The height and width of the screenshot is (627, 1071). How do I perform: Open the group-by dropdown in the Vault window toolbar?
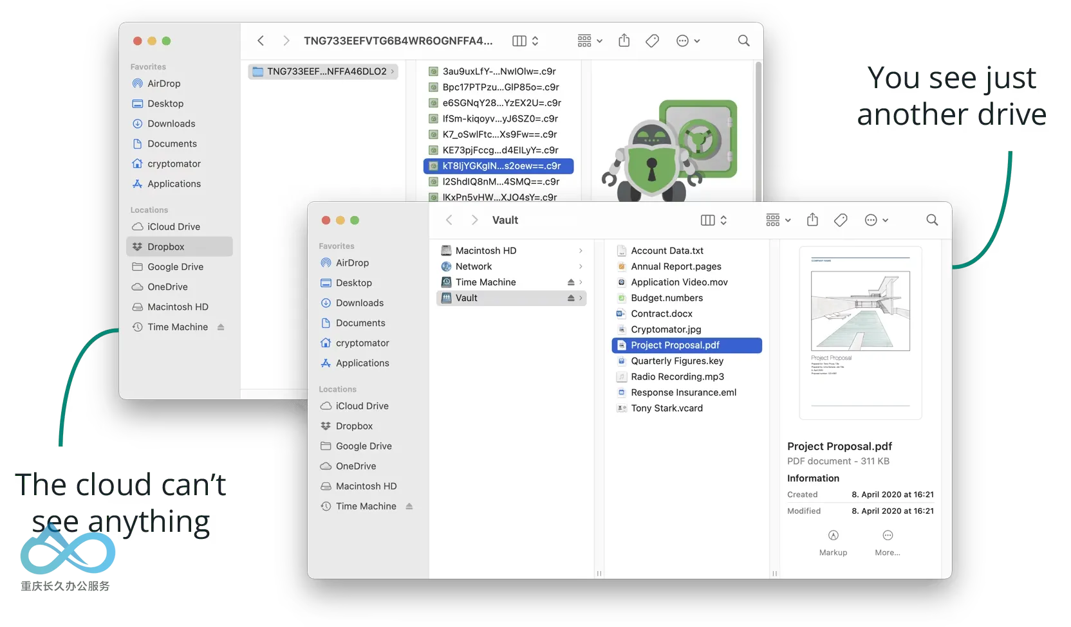click(778, 220)
